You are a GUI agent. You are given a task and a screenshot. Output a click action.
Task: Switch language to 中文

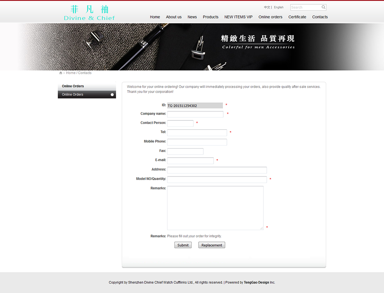(x=267, y=7)
